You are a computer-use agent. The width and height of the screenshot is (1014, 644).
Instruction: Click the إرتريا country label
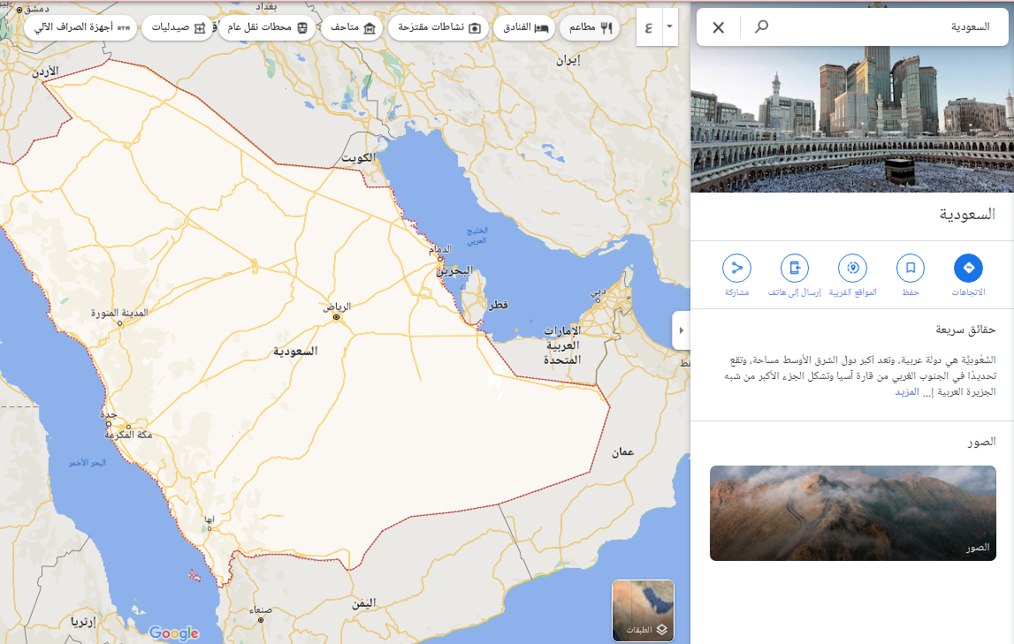[83, 621]
